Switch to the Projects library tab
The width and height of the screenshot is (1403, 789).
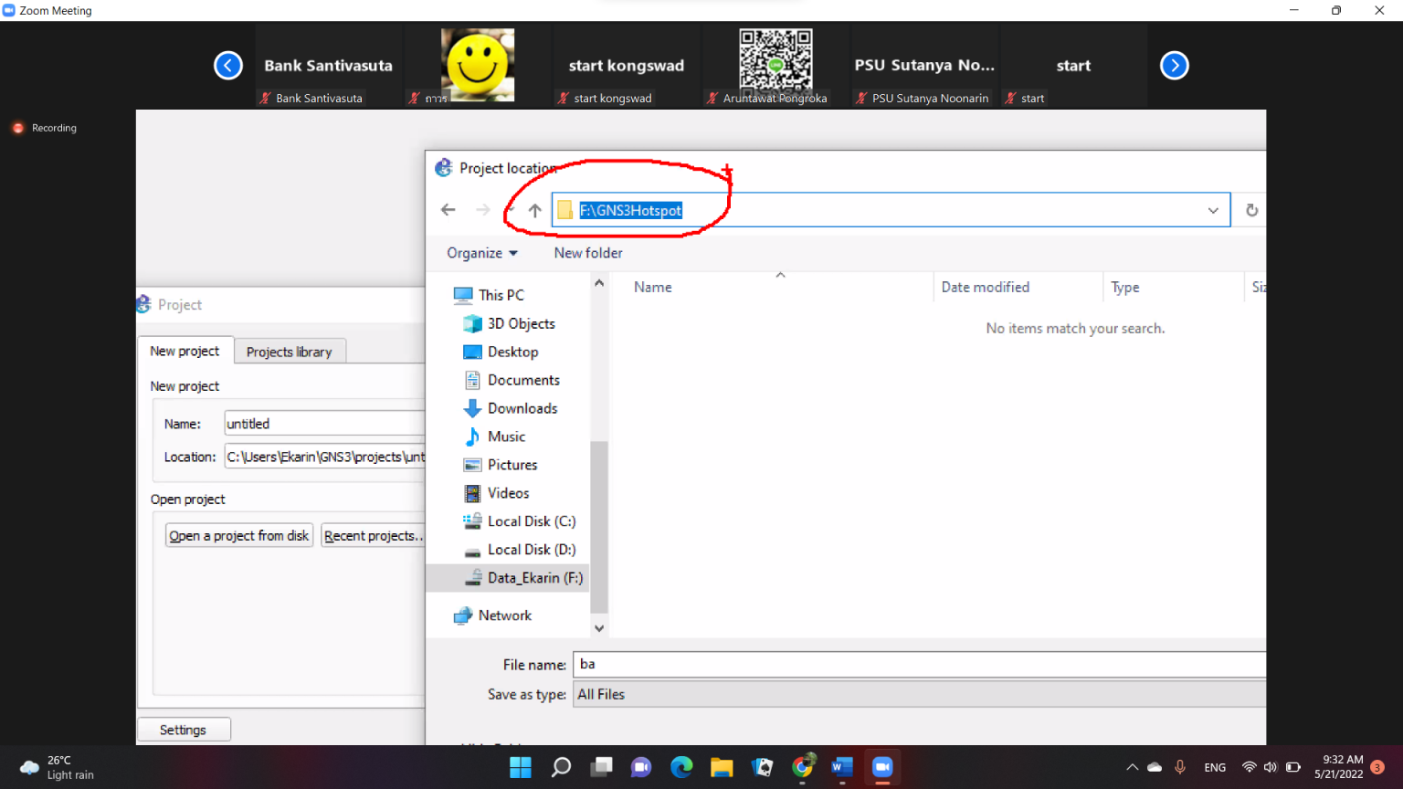(x=289, y=352)
